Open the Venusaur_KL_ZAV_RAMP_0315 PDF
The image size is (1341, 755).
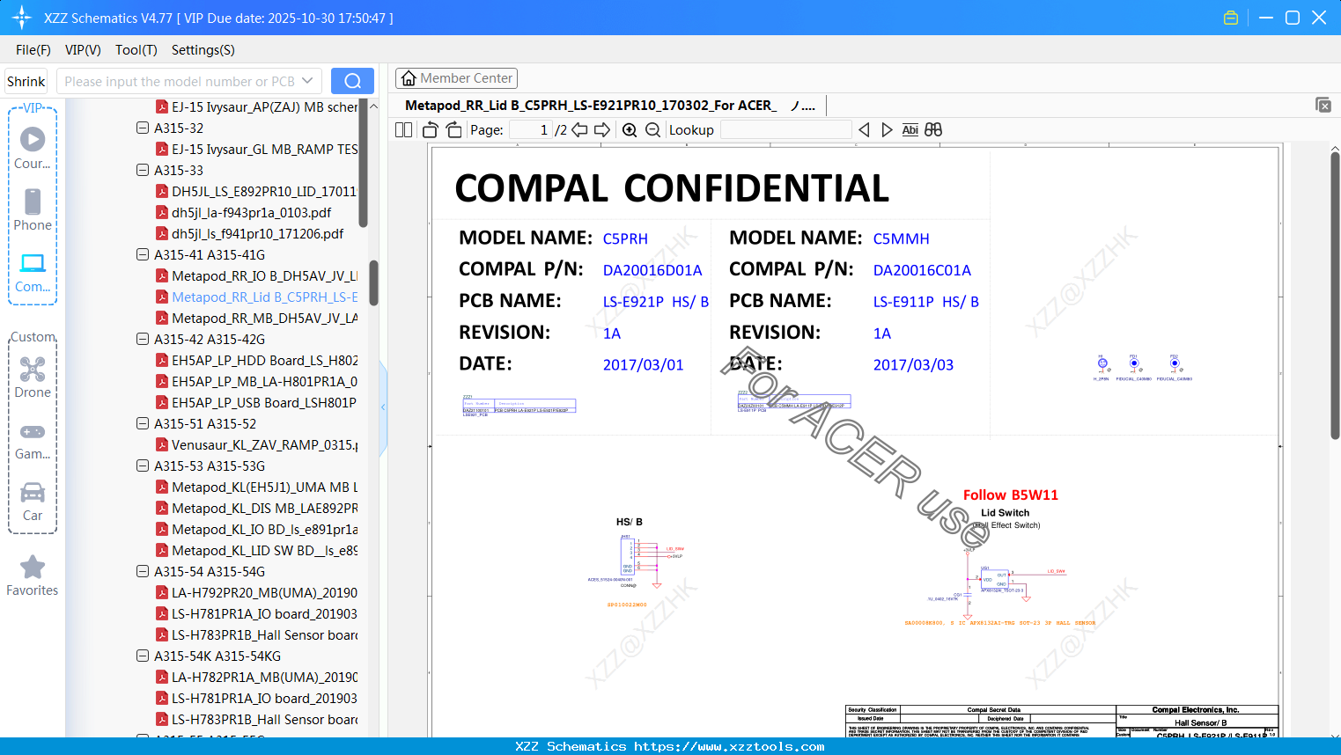click(x=256, y=445)
